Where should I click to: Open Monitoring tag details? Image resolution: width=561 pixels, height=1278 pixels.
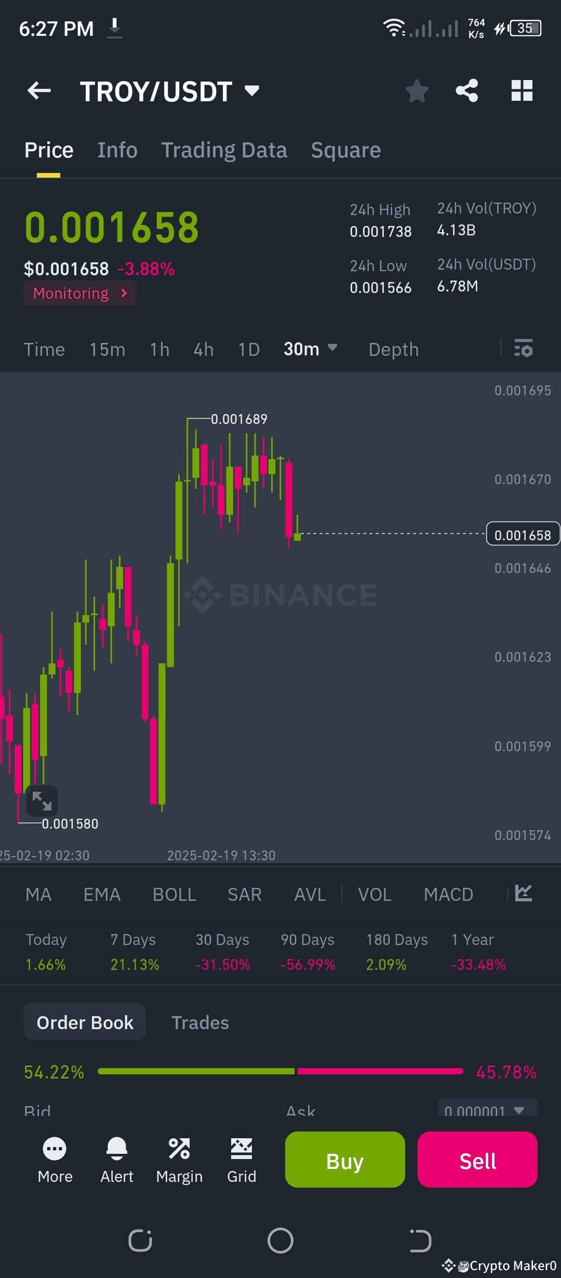(x=79, y=293)
